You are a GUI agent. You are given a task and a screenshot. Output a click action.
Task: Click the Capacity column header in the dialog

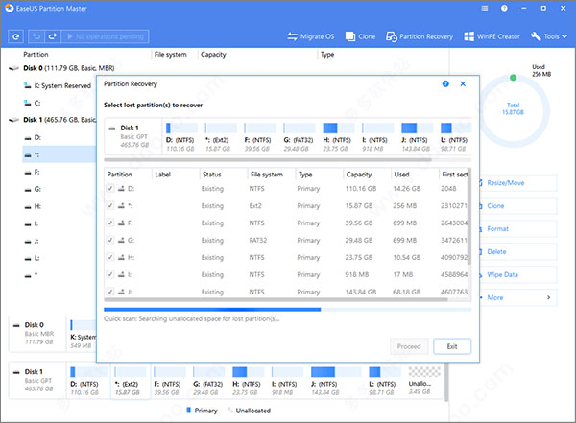(x=359, y=175)
